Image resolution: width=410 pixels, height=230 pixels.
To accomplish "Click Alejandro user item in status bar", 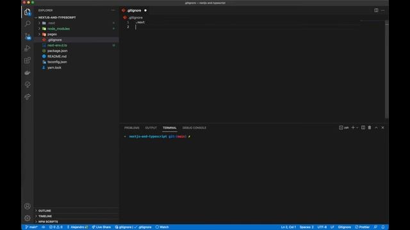I will [x=78, y=227].
